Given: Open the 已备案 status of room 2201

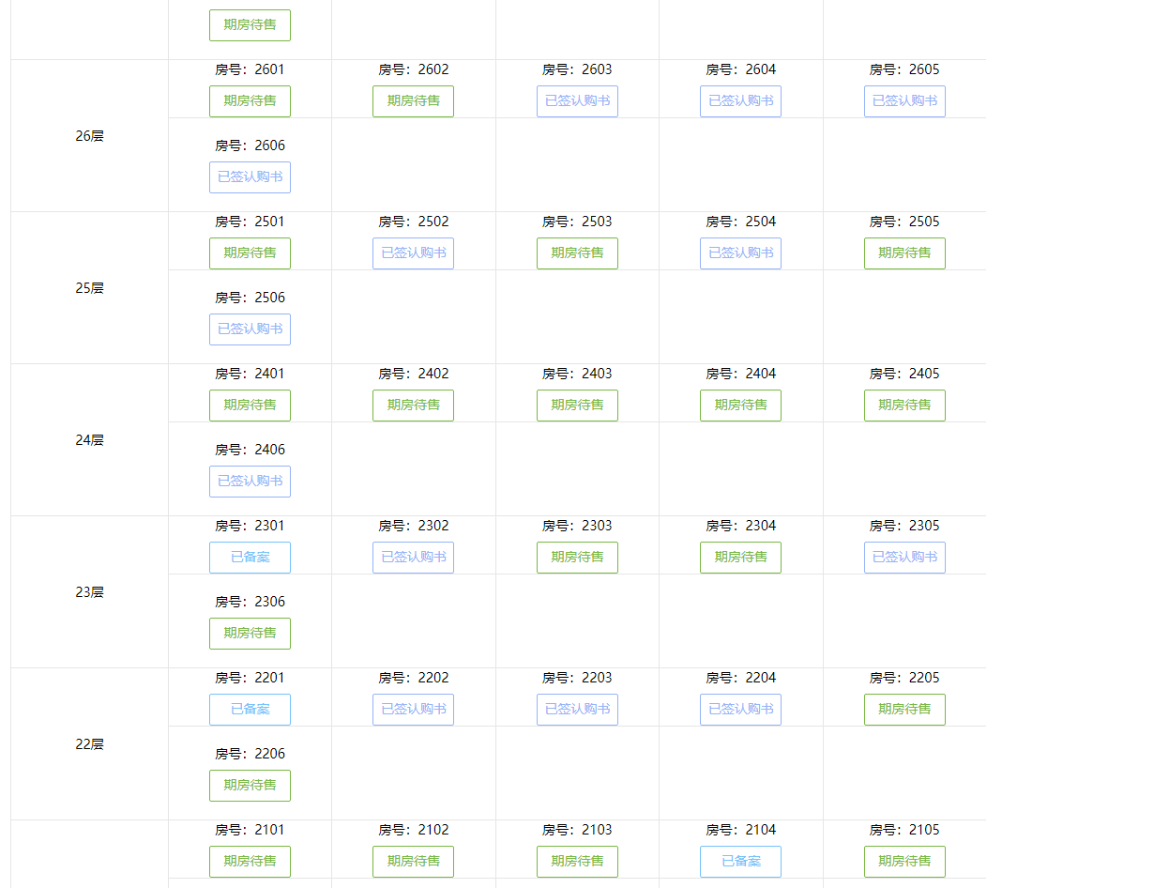Looking at the screenshot, I should (x=250, y=710).
